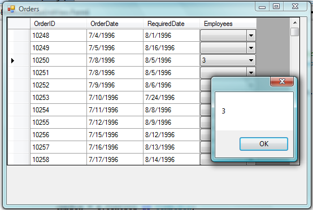The width and height of the screenshot is (313, 210).
Task: Click the order date 7/10/1996 cell
Action: tap(115, 98)
